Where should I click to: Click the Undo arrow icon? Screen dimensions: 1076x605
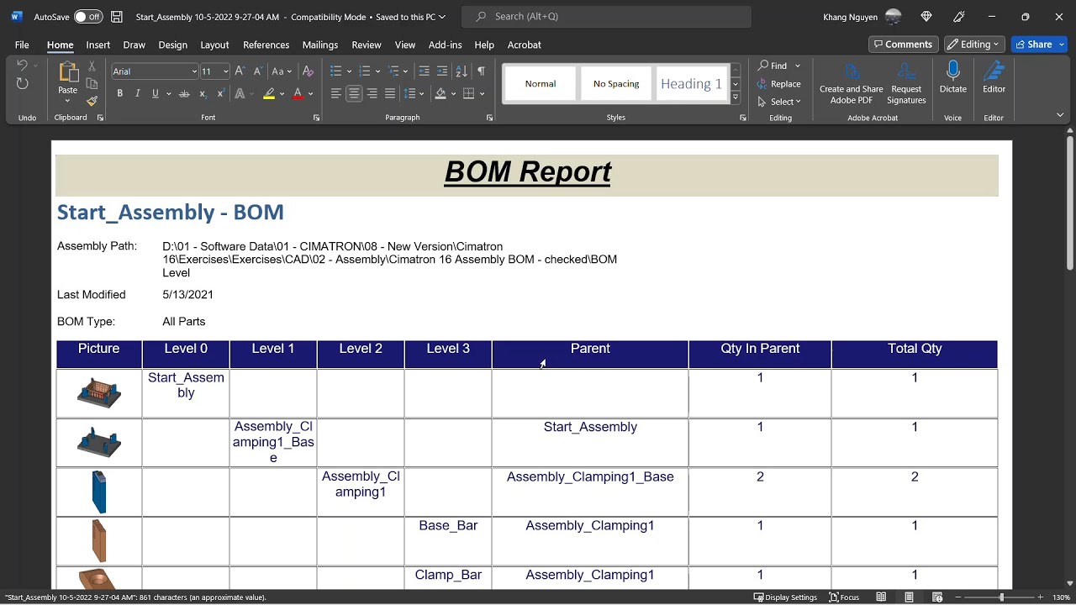pyautogui.click(x=22, y=66)
